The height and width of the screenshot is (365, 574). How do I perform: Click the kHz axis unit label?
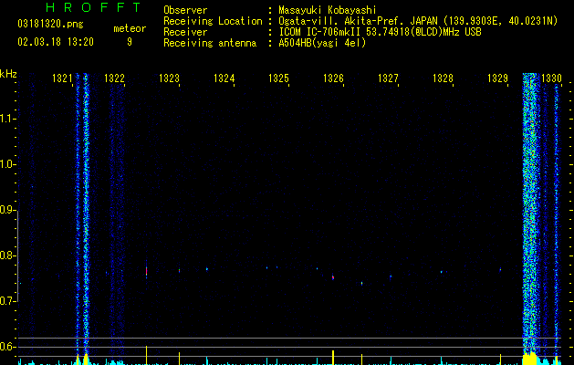(x=8, y=74)
